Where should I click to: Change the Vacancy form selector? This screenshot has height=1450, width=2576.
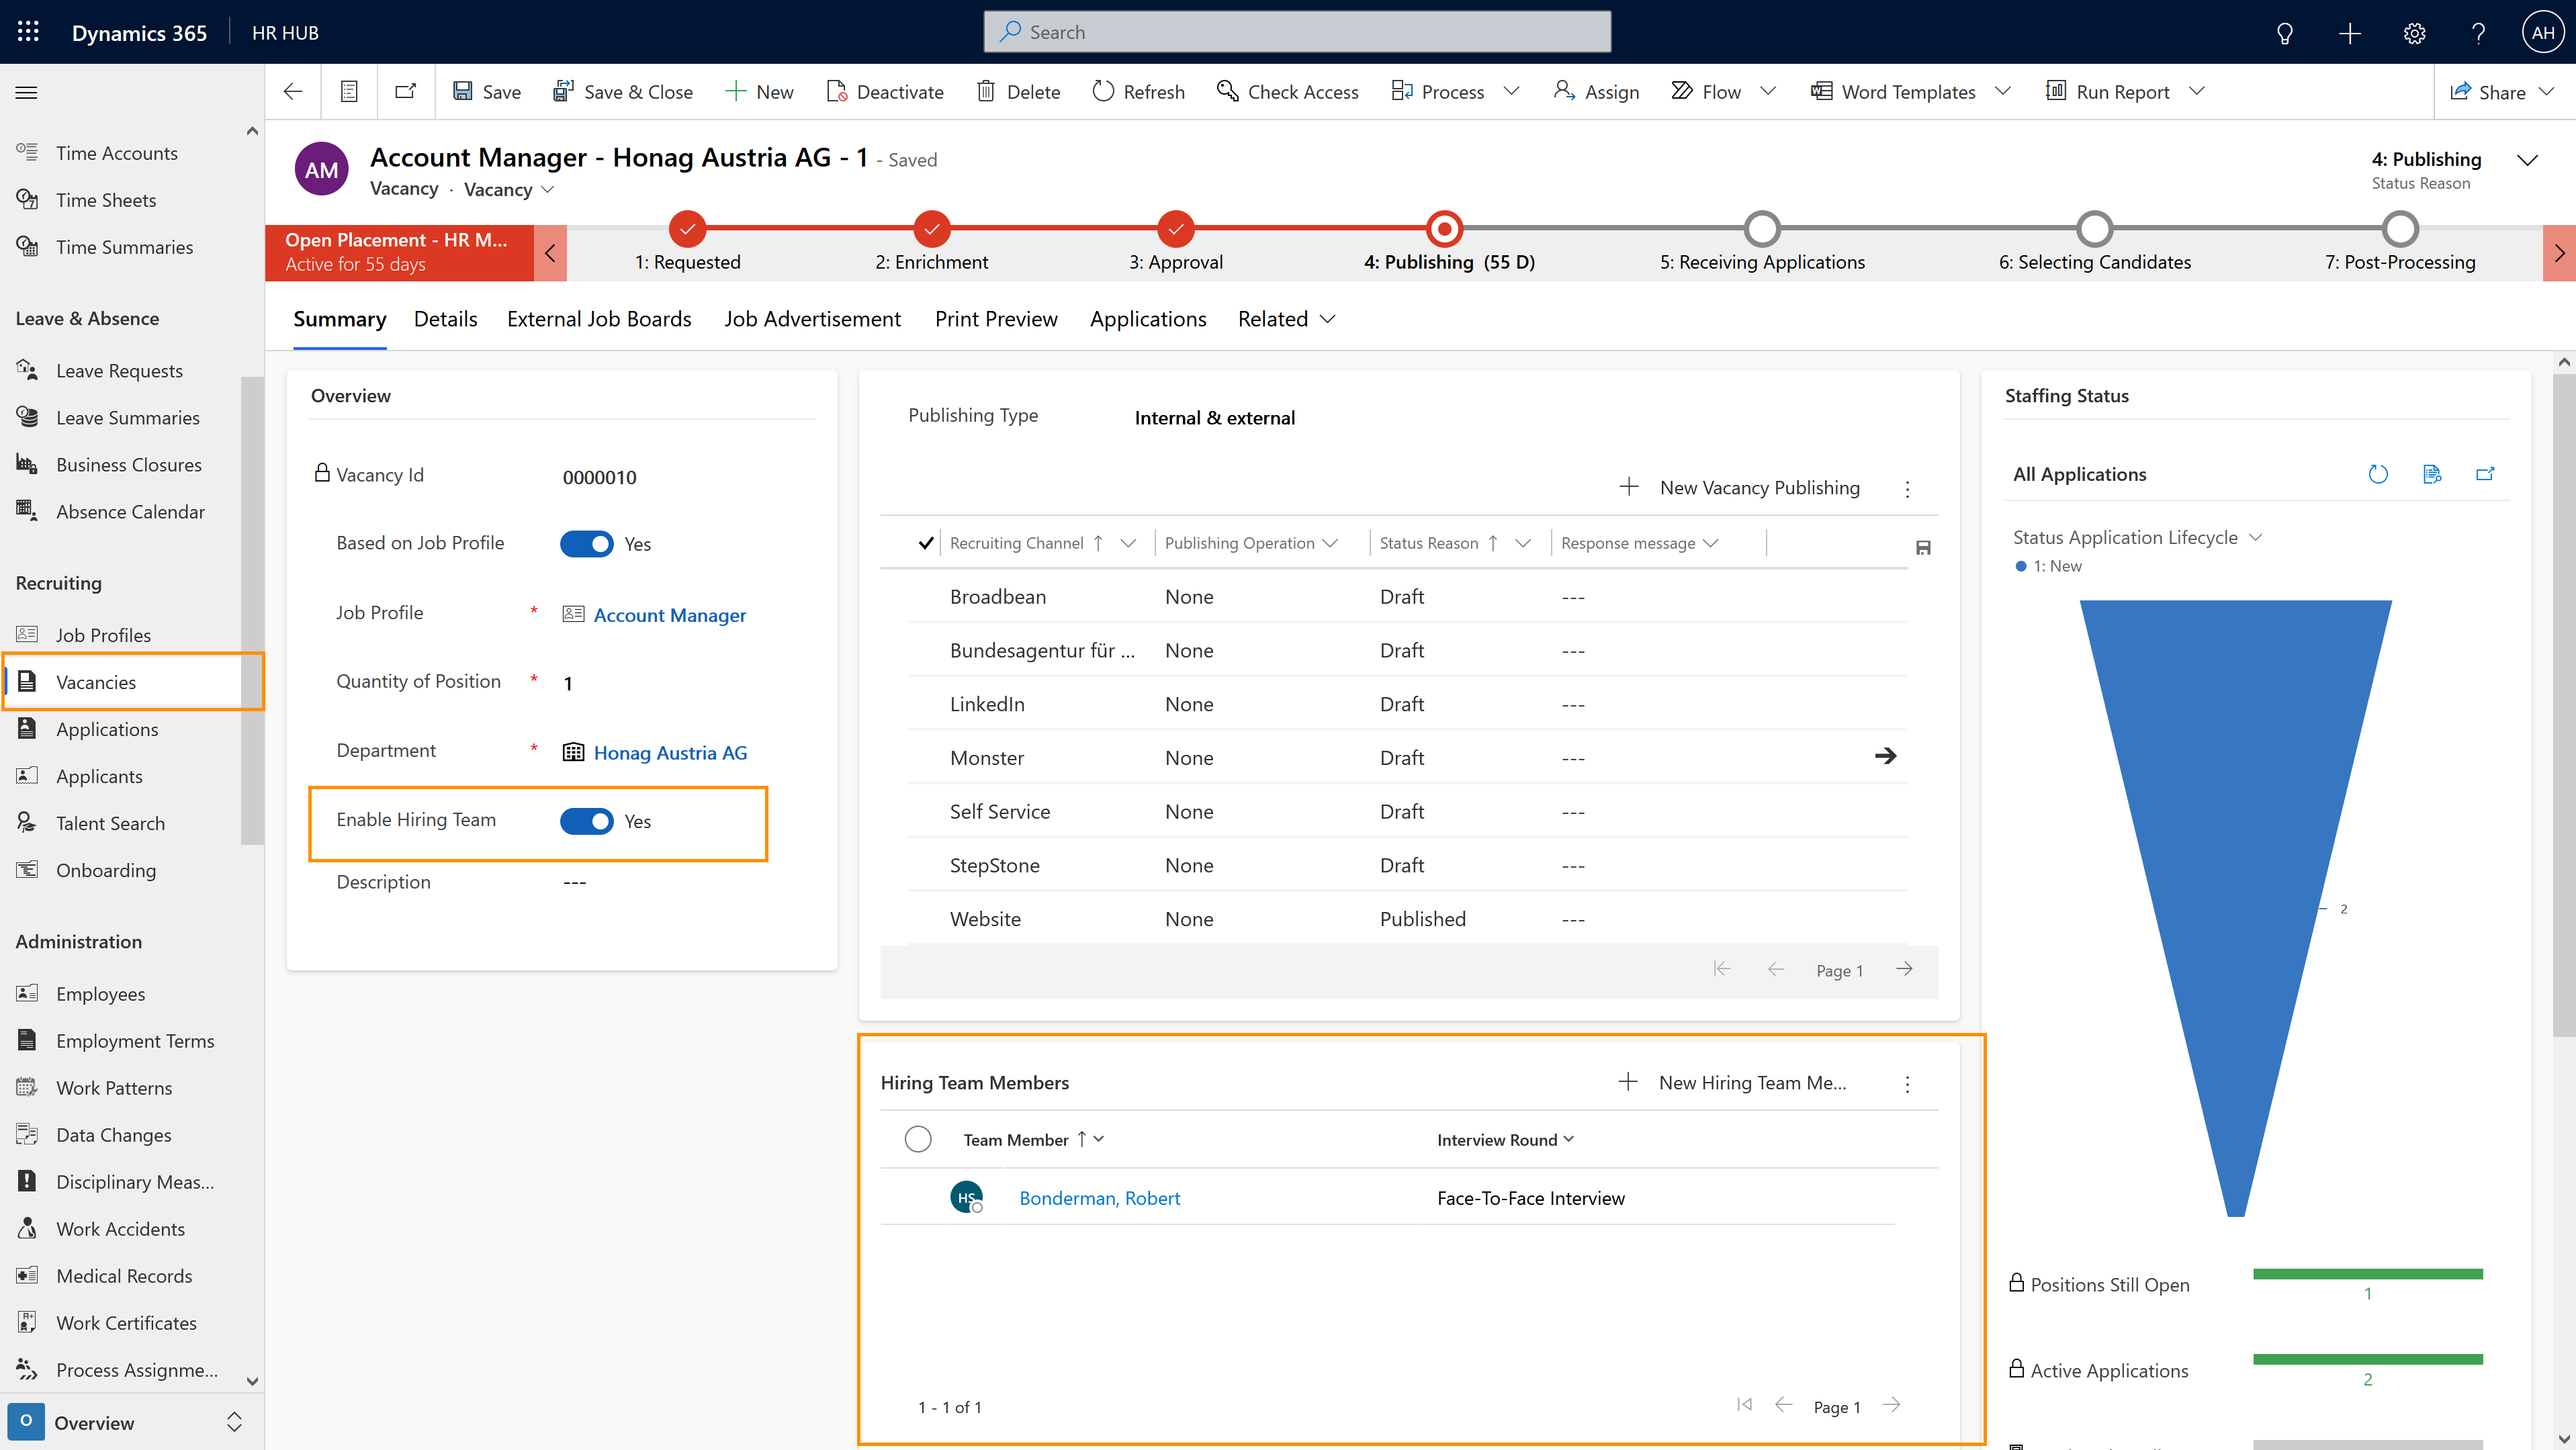tap(508, 189)
